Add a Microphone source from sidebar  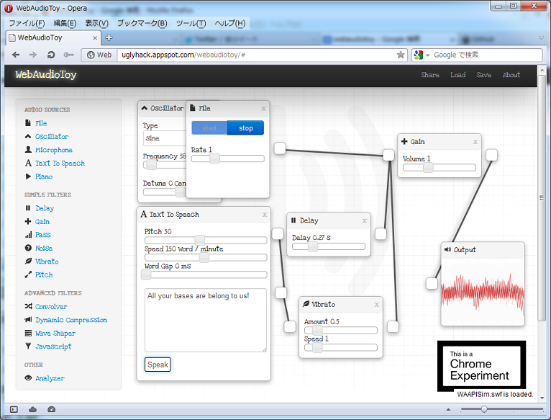click(54, 150)
